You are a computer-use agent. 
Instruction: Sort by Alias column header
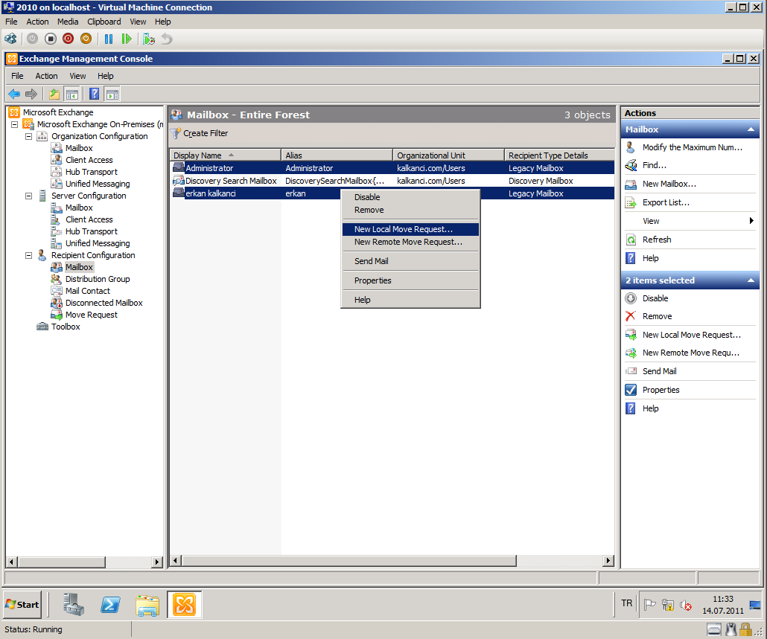coord(337,155)
